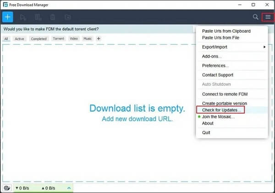The height and width of the screenshot is (193, 275).
Task: Select the Video filter tab
Action: 74,39
